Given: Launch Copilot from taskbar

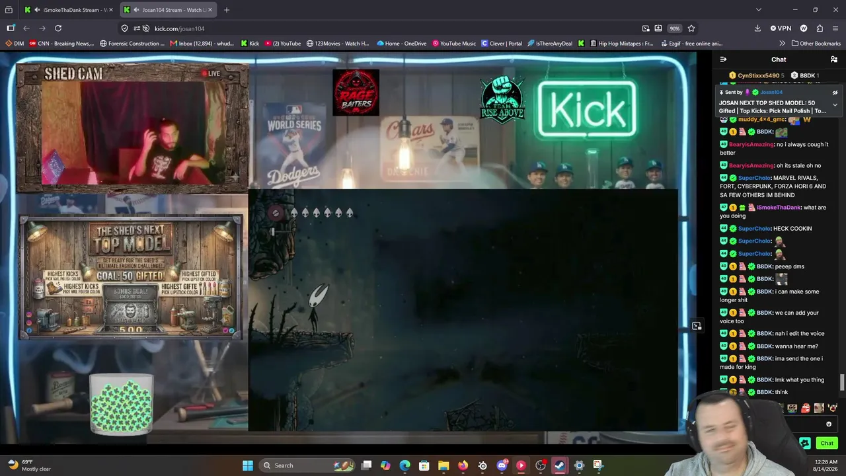Looking at the screenshot, I should (385, 465).
